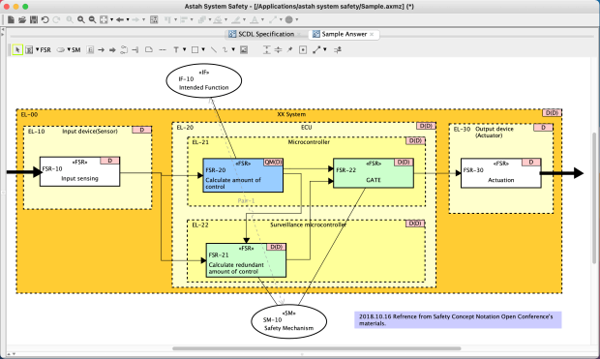Open the Rectangle tool dropdown arrow
600x359 pixels.
coord(203,49)
